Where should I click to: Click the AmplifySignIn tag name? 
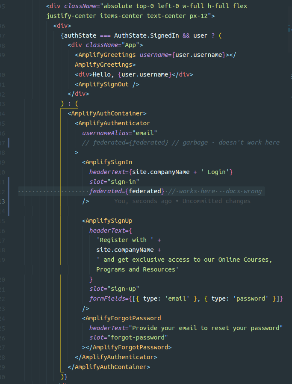(109, 162)
